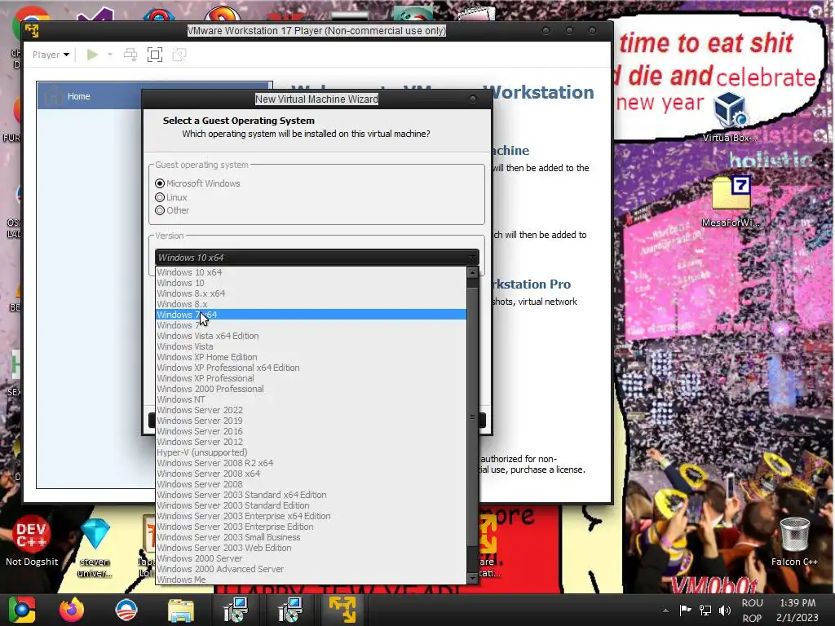Image resolution: width=835 pixels, height=626 pixels.
Task: Click the green Power On play icon
Action: tap(92, 55)
